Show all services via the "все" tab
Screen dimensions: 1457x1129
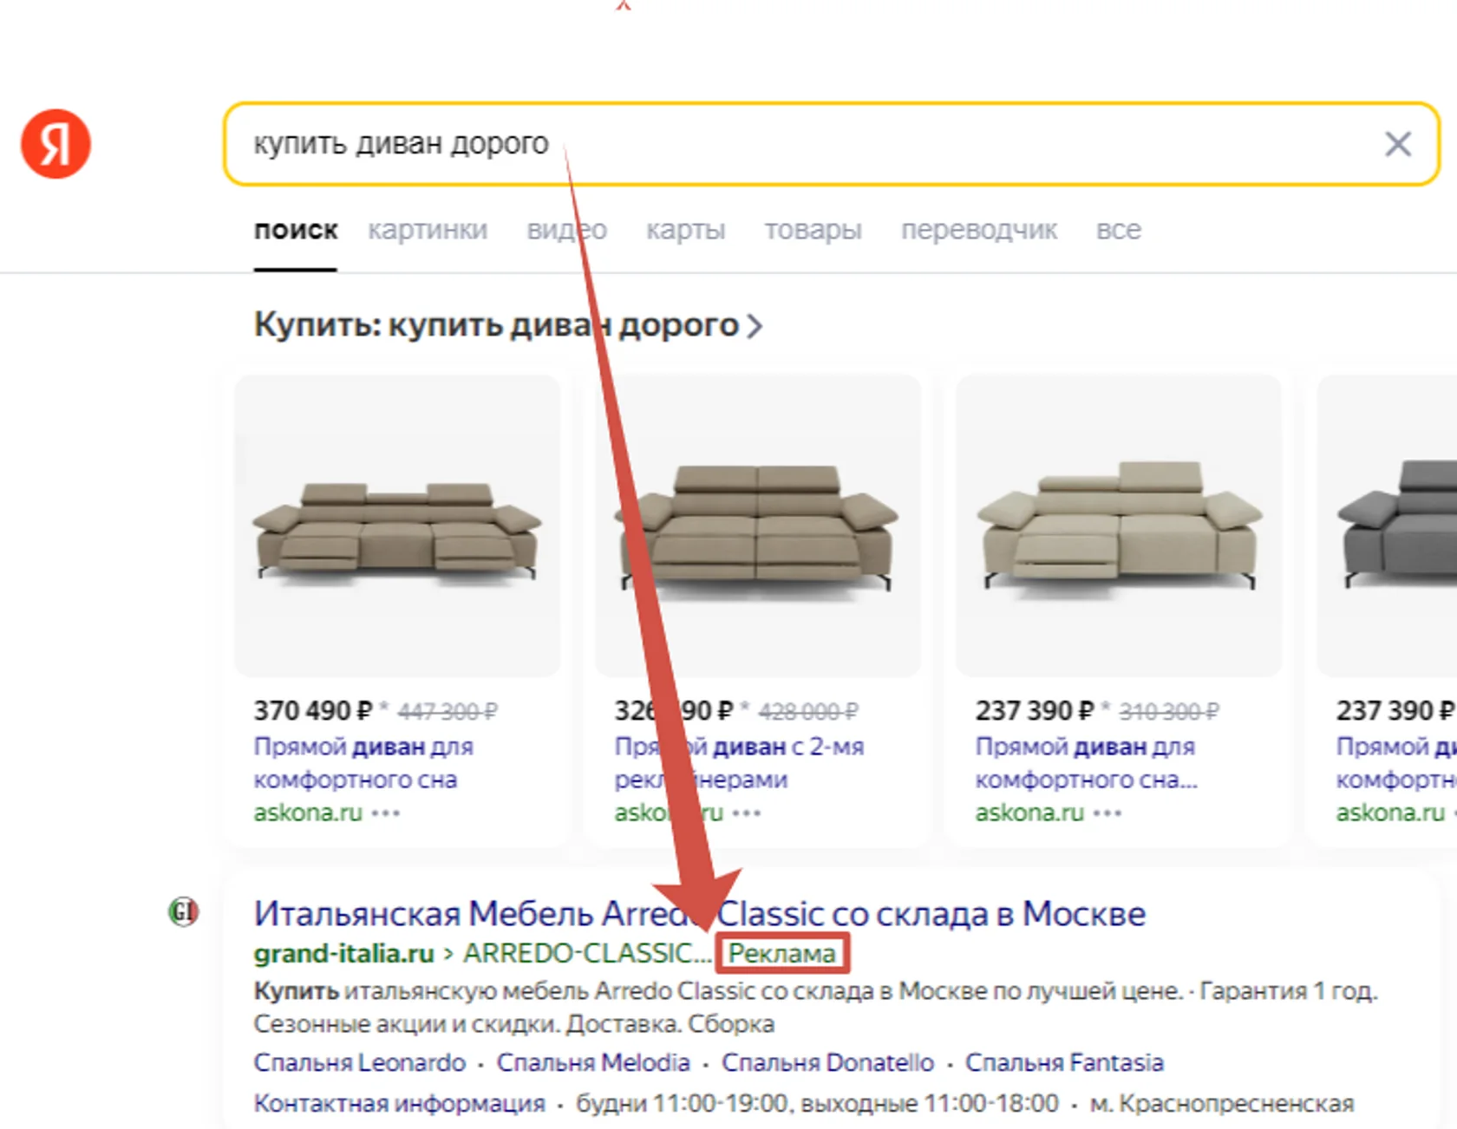tap(1118, 230)
